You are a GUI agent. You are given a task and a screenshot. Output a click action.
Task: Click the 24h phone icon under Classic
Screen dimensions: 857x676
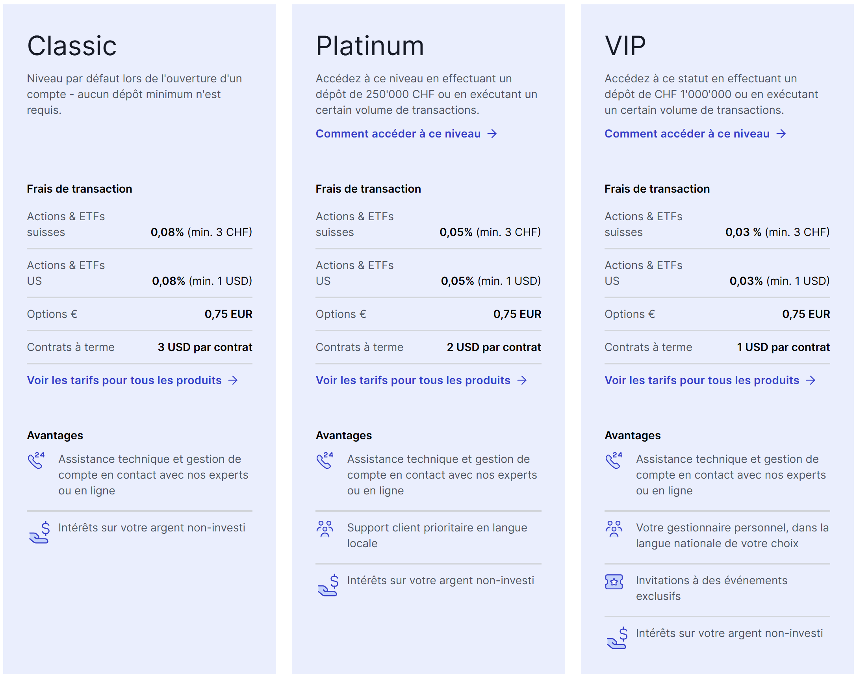[36, 460]
